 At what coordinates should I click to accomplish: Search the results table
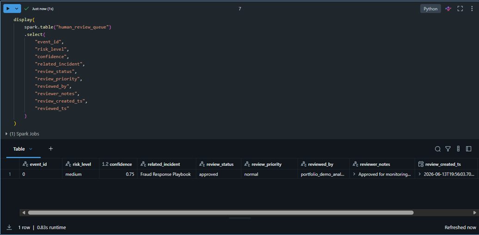tap(438, 149)
